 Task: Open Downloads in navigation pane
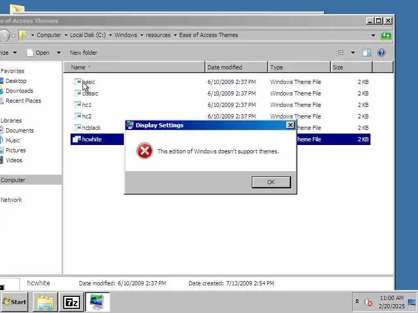[x=19, y=91]
